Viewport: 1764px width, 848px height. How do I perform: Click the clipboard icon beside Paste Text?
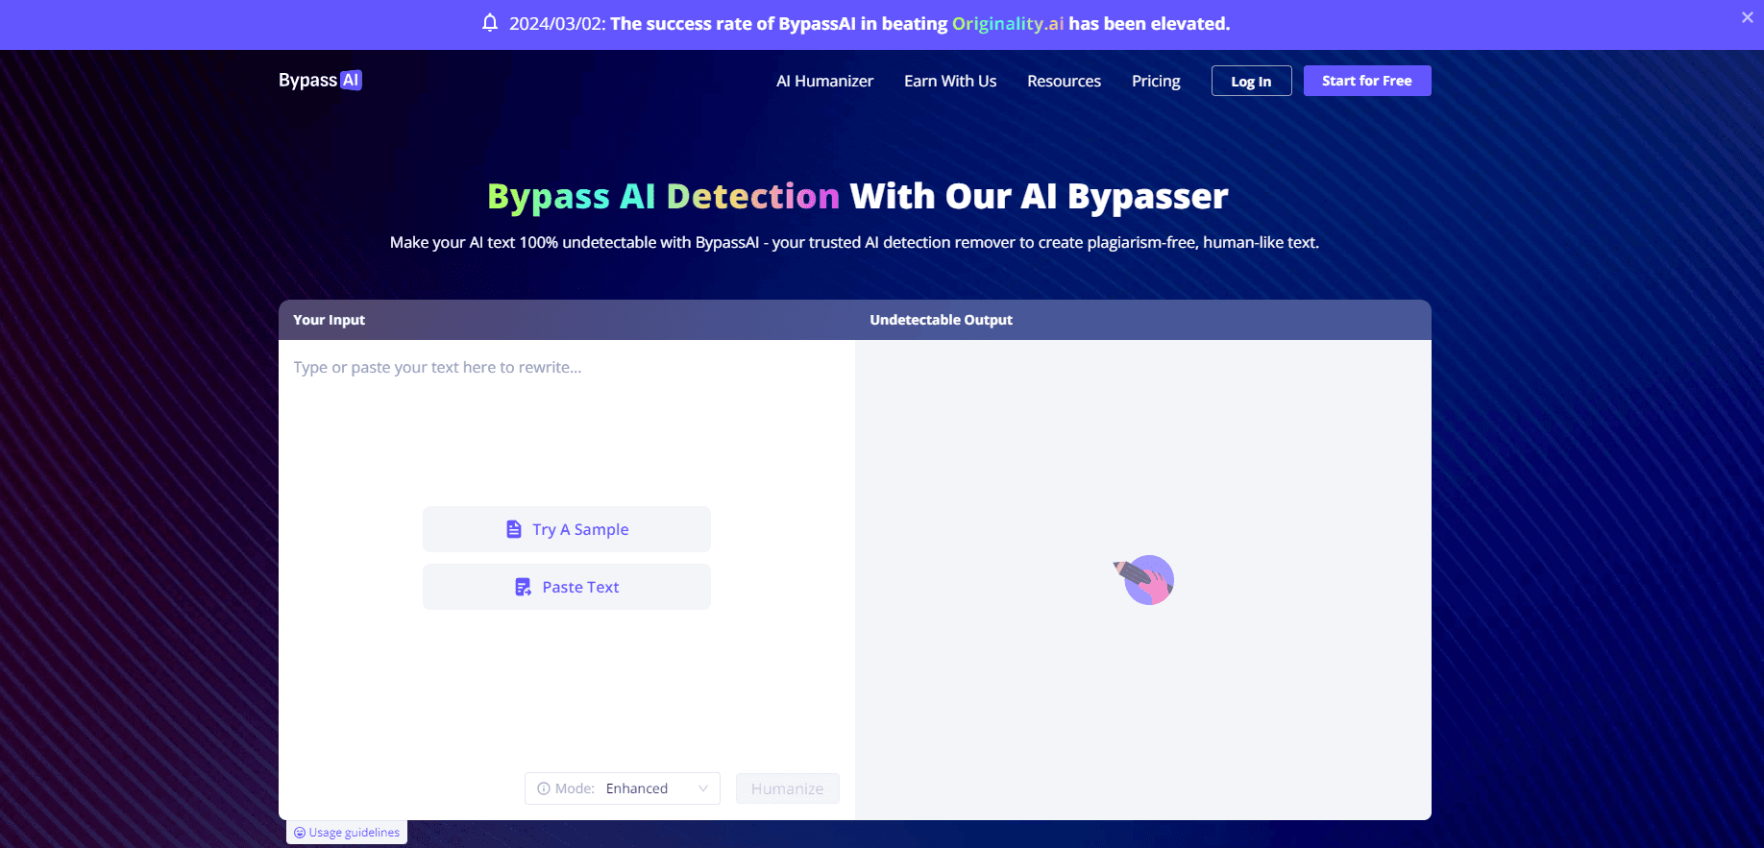(523, 587)
